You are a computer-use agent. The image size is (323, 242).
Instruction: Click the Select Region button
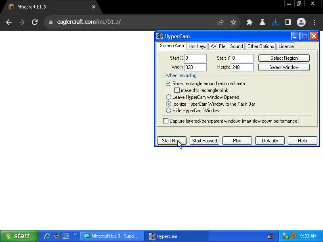point(284,58)
